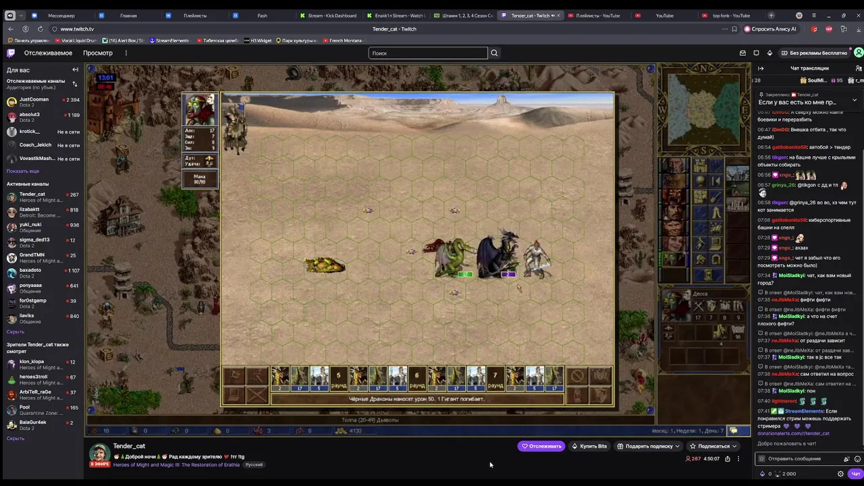The width and height of the screenshot is (864, 486).
Task: Click the surrender flag icon in battle panel
Action: pyautogui.click(x=257, y=377)
